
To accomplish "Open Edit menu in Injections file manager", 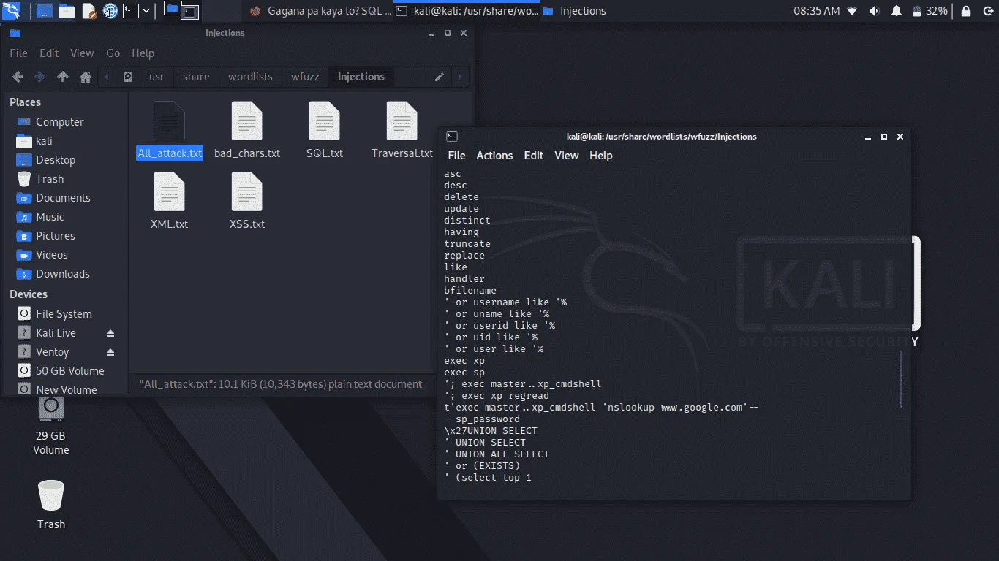I will [49, 53].
